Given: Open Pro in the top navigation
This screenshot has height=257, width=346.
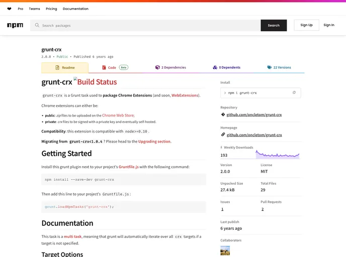Looking at the screenshot, I should 21,9.
